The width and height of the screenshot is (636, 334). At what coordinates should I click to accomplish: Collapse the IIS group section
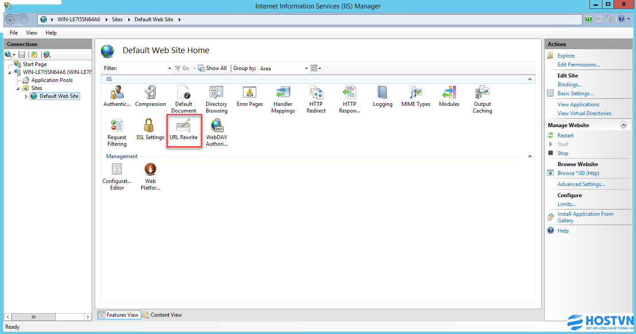point(530,79)
